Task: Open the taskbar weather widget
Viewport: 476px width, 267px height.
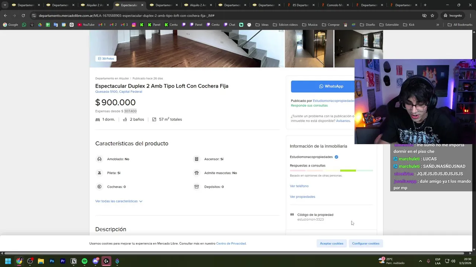Action: 392,261
